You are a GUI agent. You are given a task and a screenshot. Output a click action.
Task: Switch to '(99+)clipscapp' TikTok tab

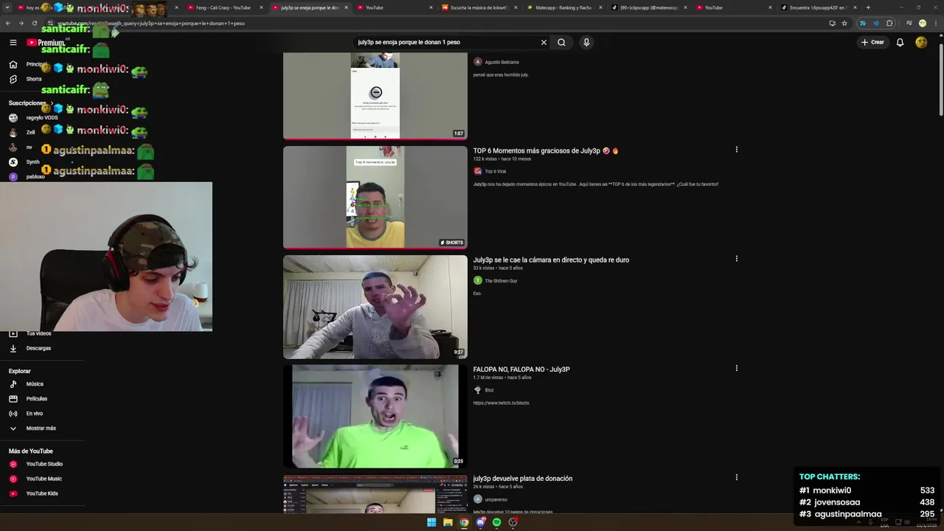click(x=648, y=7)
